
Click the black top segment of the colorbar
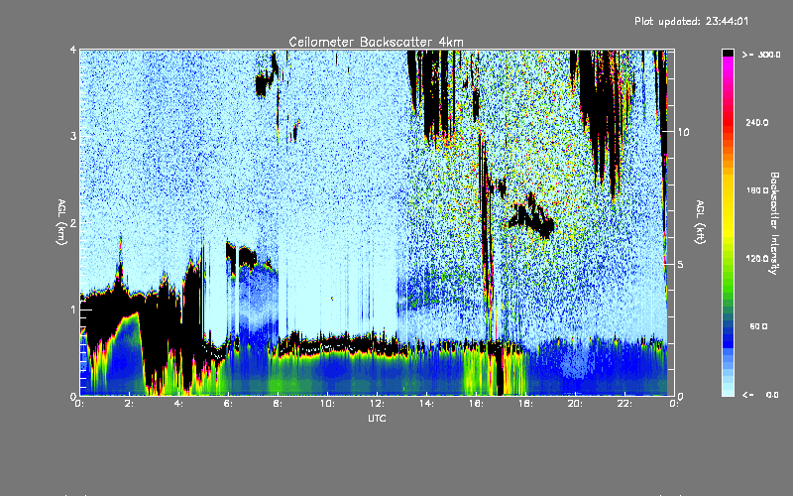coord(728,53)
